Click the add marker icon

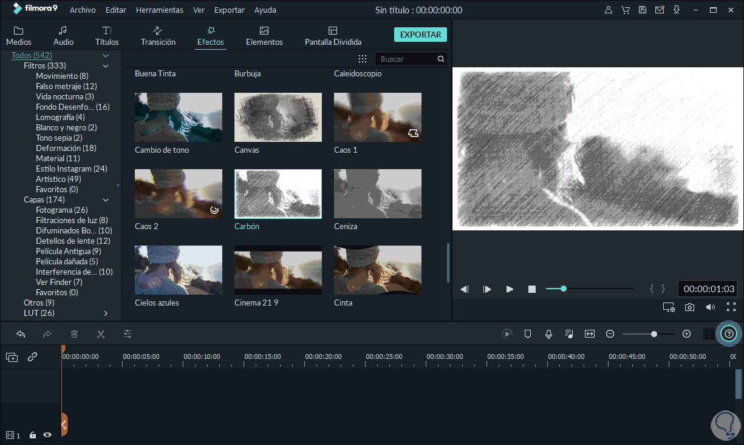click(528, 333)
